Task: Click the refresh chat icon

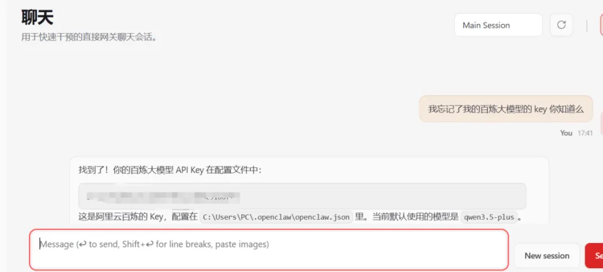Action: [x=561, y=25]
